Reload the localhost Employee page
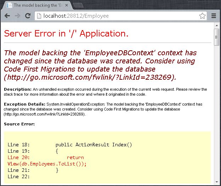This screenshot has width=221, height=186. click(x=28, y=16)
